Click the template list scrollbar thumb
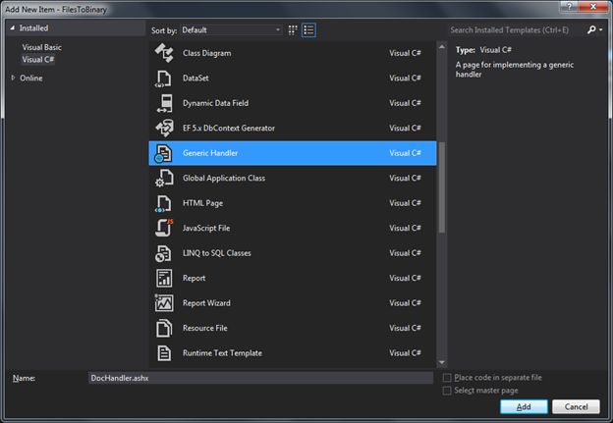The image size is (613, 423). point(442,187)
